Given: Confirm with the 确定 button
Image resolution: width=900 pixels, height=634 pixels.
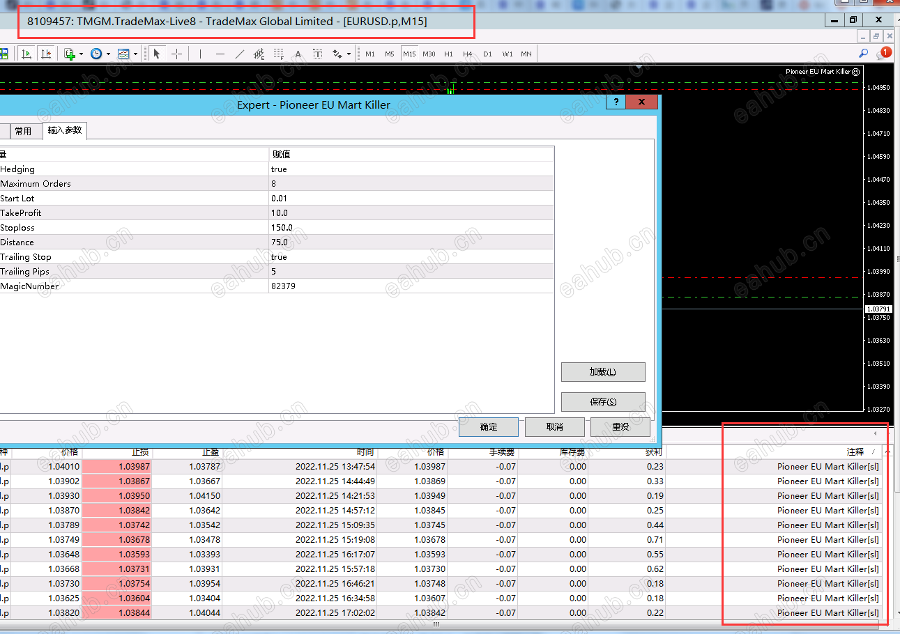Looking at the screenshot, I should 489,427.
